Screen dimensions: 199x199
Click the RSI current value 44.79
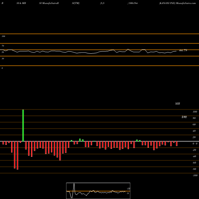[183, 50]
